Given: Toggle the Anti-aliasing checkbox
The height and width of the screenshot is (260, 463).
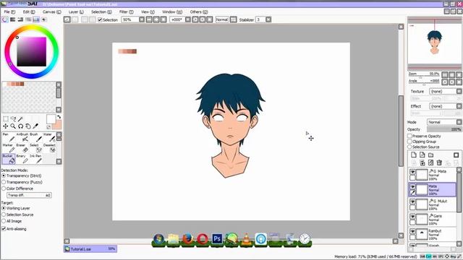Looking at the screenshot, I should (4, 229).
